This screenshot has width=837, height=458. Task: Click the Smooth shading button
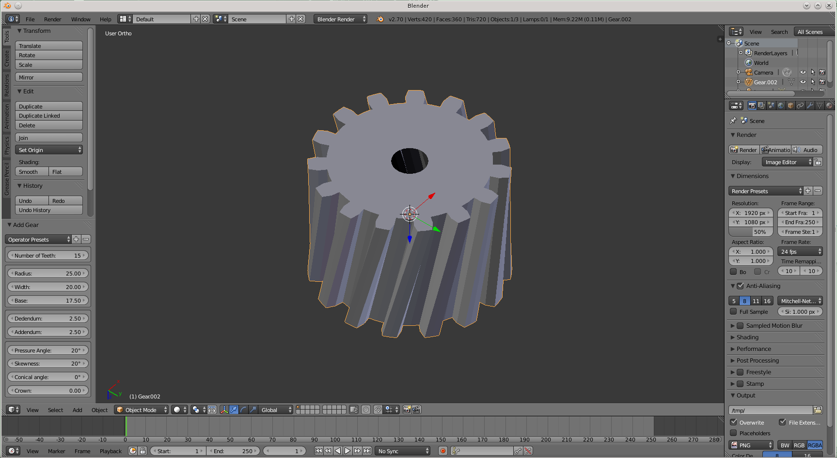(32, 171)
